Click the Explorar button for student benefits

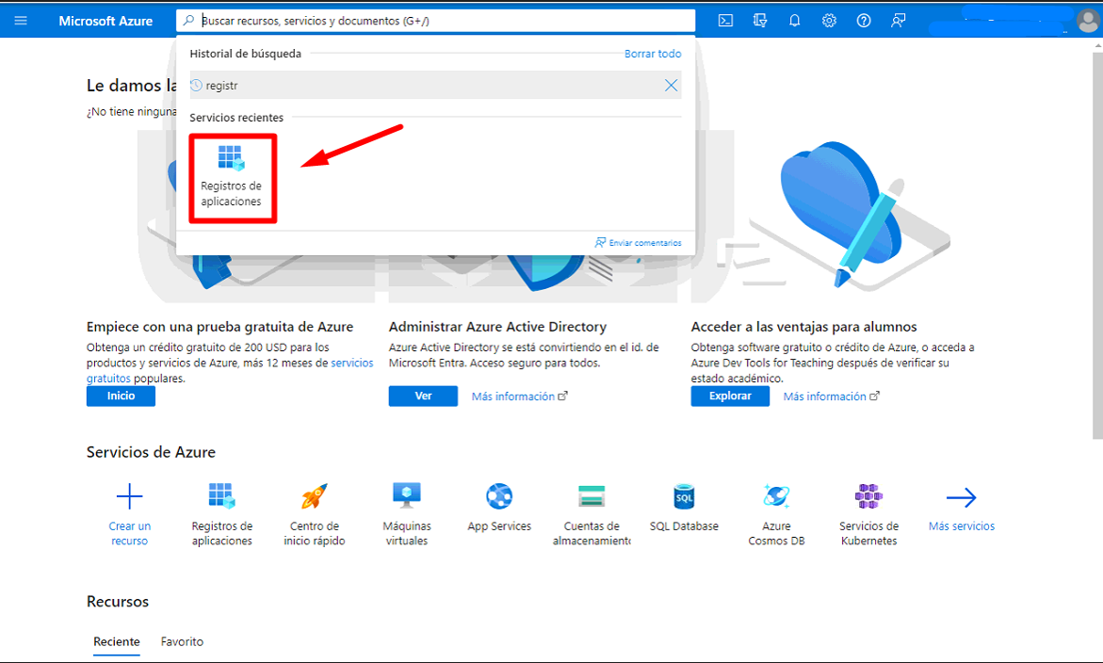tap(729, 396)
